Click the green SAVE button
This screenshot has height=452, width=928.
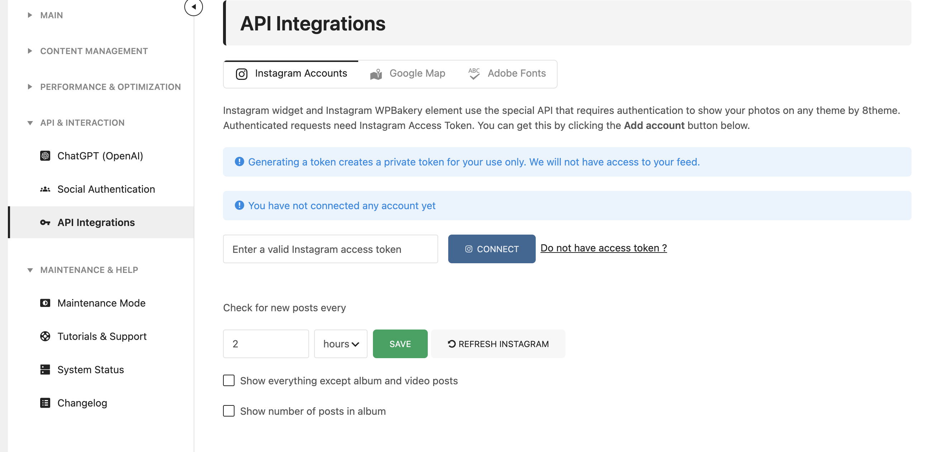[x=400, y=344]
